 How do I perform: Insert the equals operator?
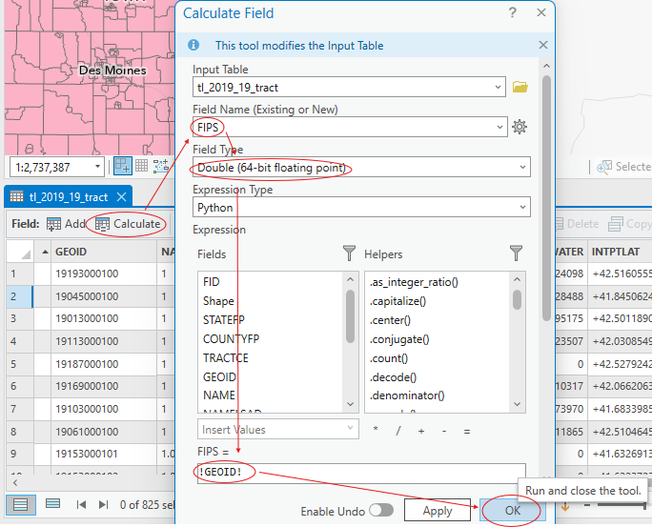tap(467, 432)
